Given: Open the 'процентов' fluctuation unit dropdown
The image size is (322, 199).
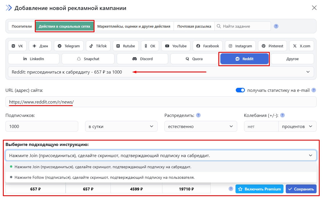Looking at the screenshot, I should 297,126.
